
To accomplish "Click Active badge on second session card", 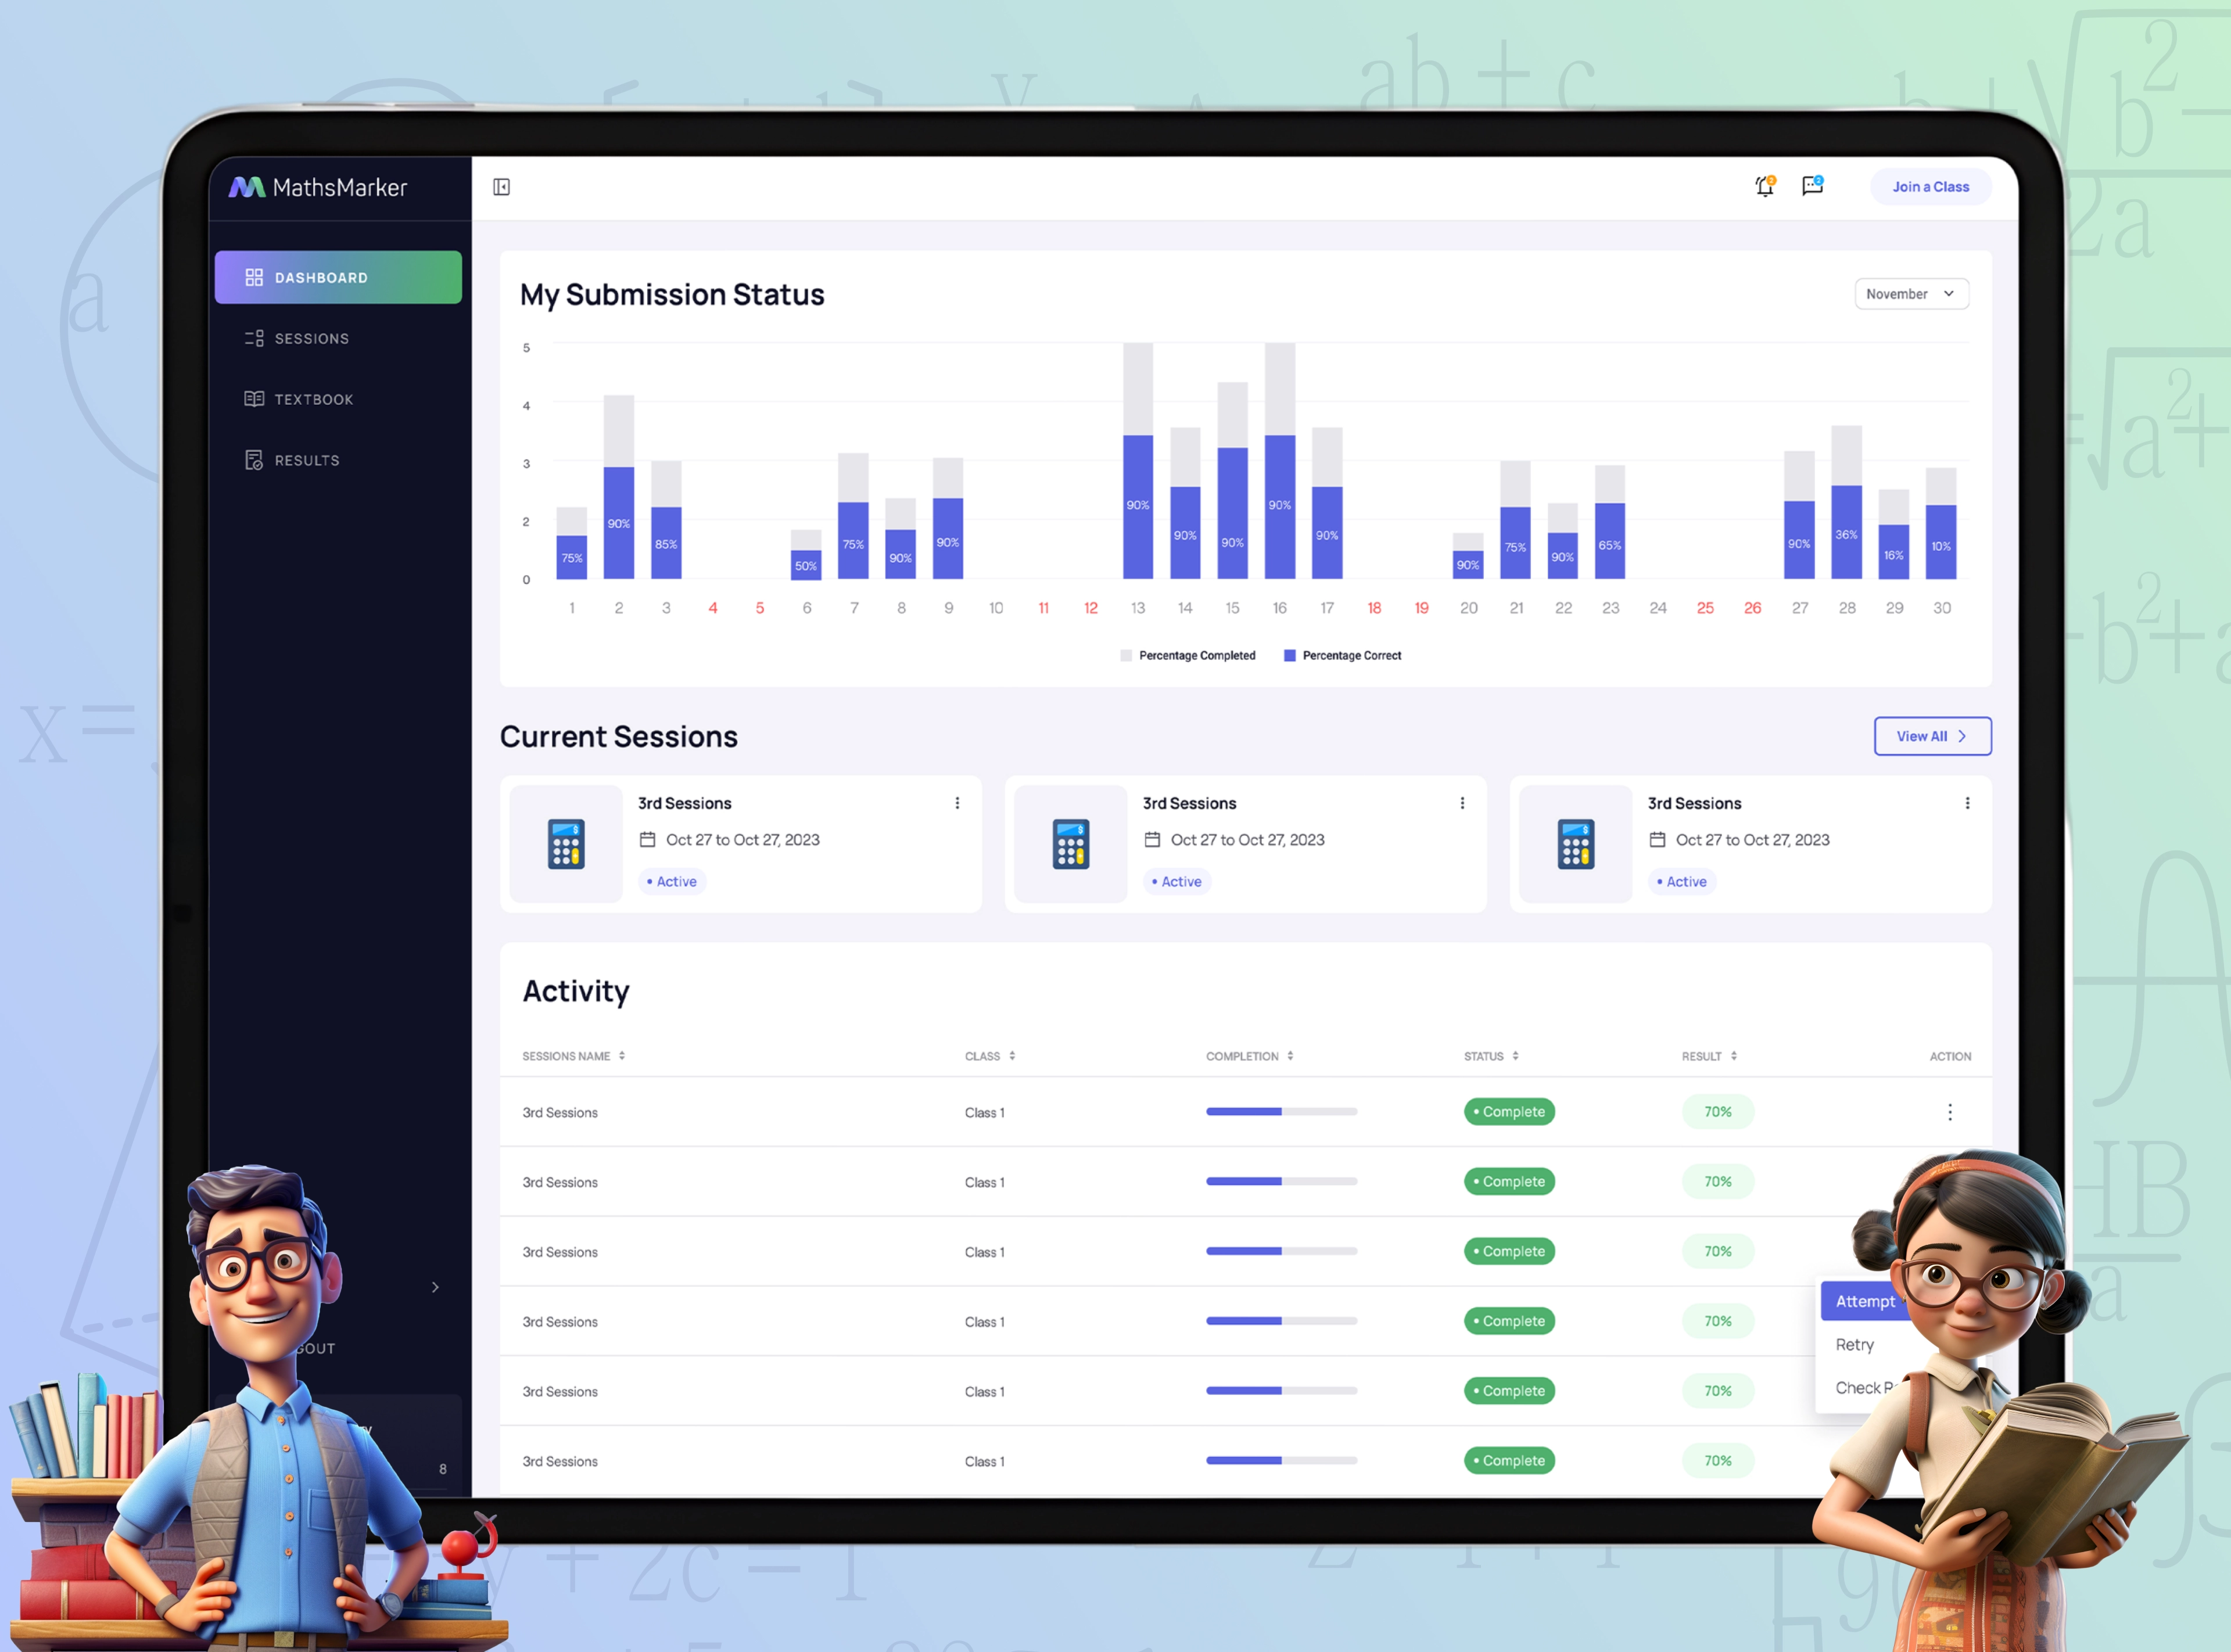I will coord(1177,881).
